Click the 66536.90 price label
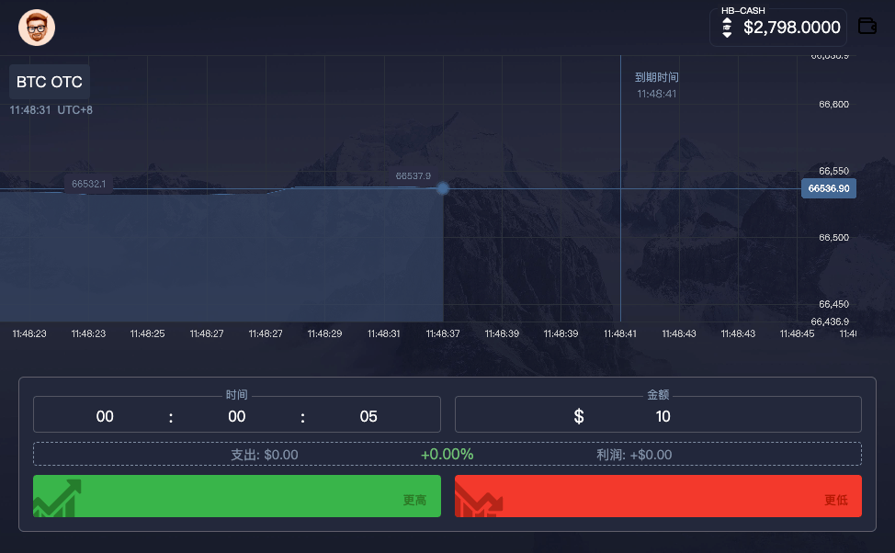Screen dimensions: 895x553 click(x=829, y=188)
